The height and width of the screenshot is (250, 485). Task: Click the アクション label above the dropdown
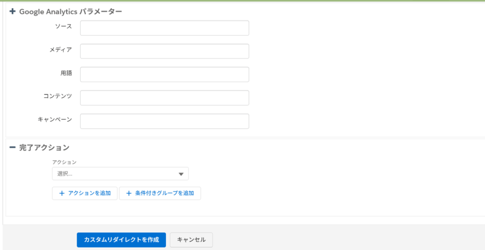pos(64,162)
